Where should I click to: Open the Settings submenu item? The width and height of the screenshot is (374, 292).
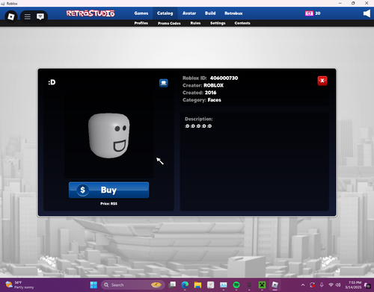(218, 23)
